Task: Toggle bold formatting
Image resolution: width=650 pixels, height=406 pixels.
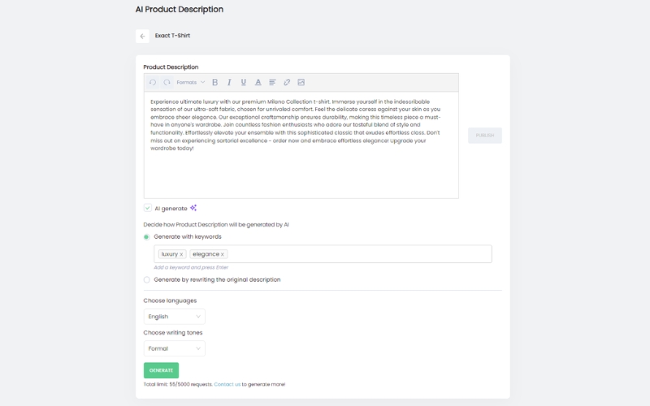Action: pos(214,83)
